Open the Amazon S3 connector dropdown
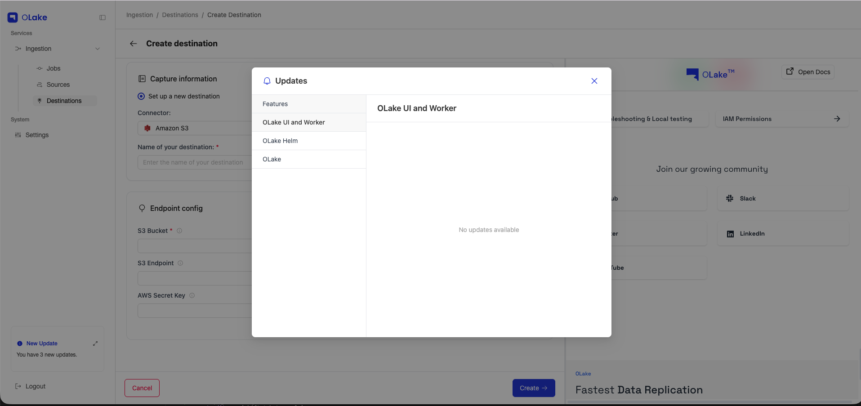Viewport: 861px width, 406px height. [195, 128]
